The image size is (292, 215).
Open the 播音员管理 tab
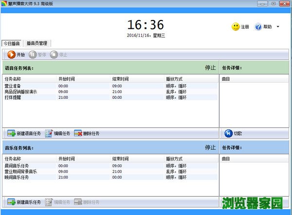point(36,43)
